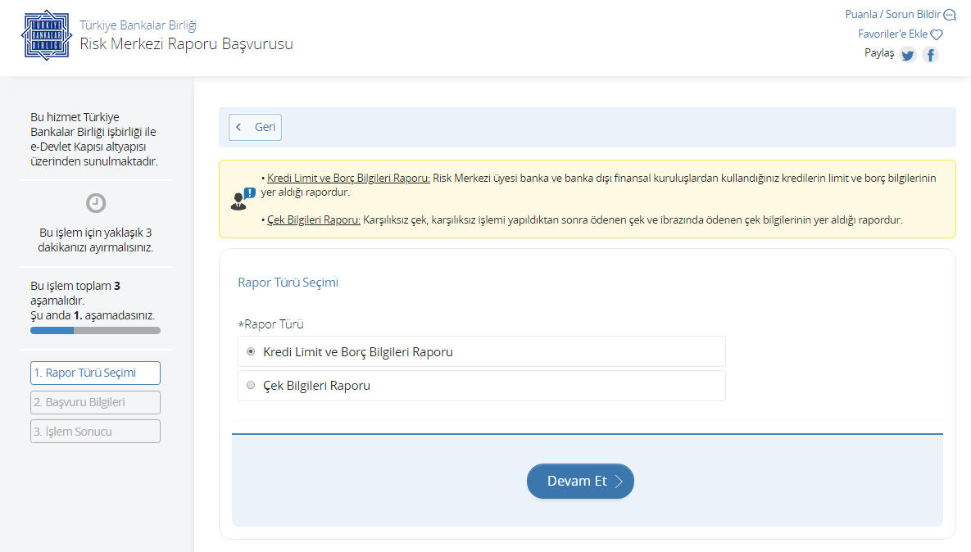This screenshot has height=552, width=971.
Task: Click the *Rapor Türü field label
Action: (270, 324)
